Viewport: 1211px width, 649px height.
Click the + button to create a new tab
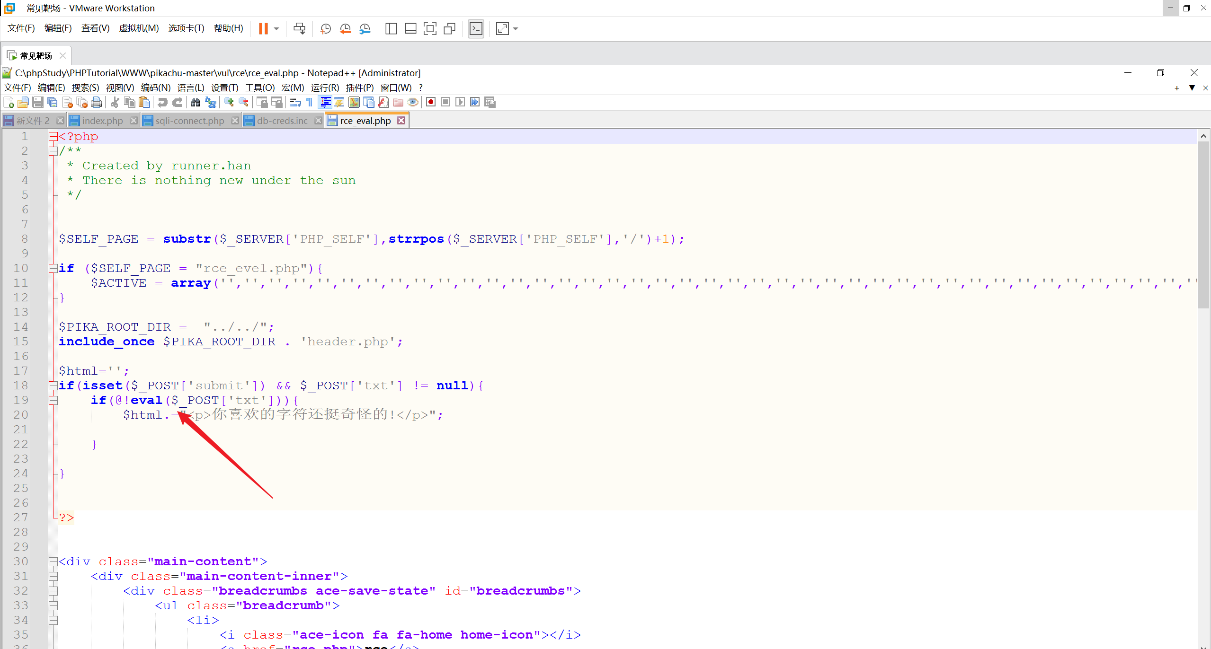[x=1176, y=88]
